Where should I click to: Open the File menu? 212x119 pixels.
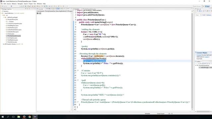point(1,4)
